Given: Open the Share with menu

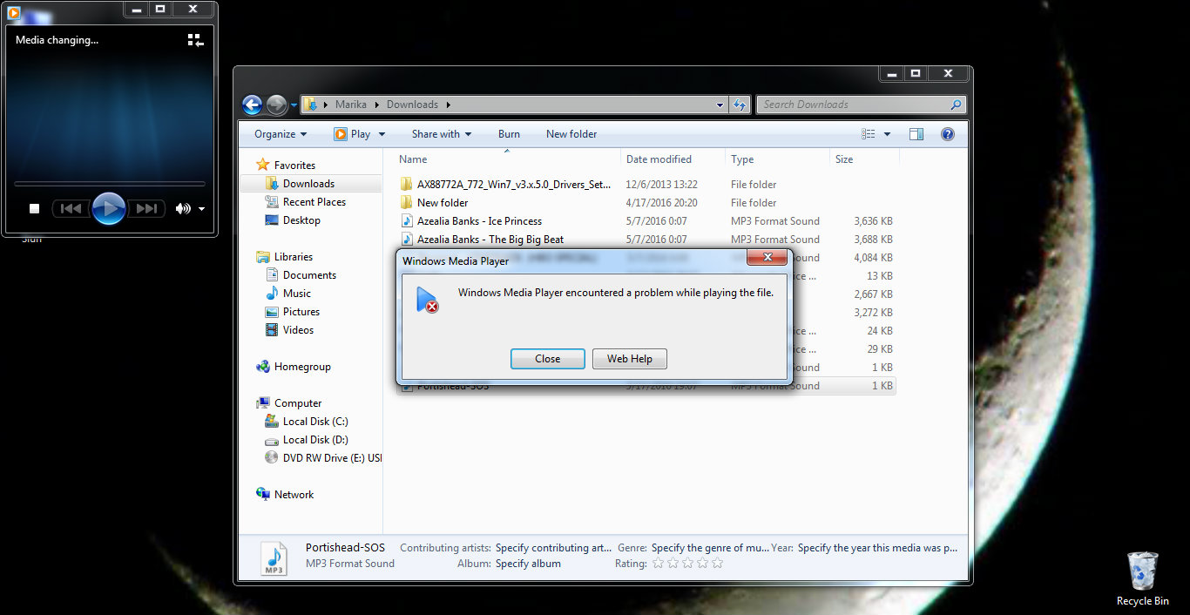Looking at the screenshot, I should [x=442, y=134].
